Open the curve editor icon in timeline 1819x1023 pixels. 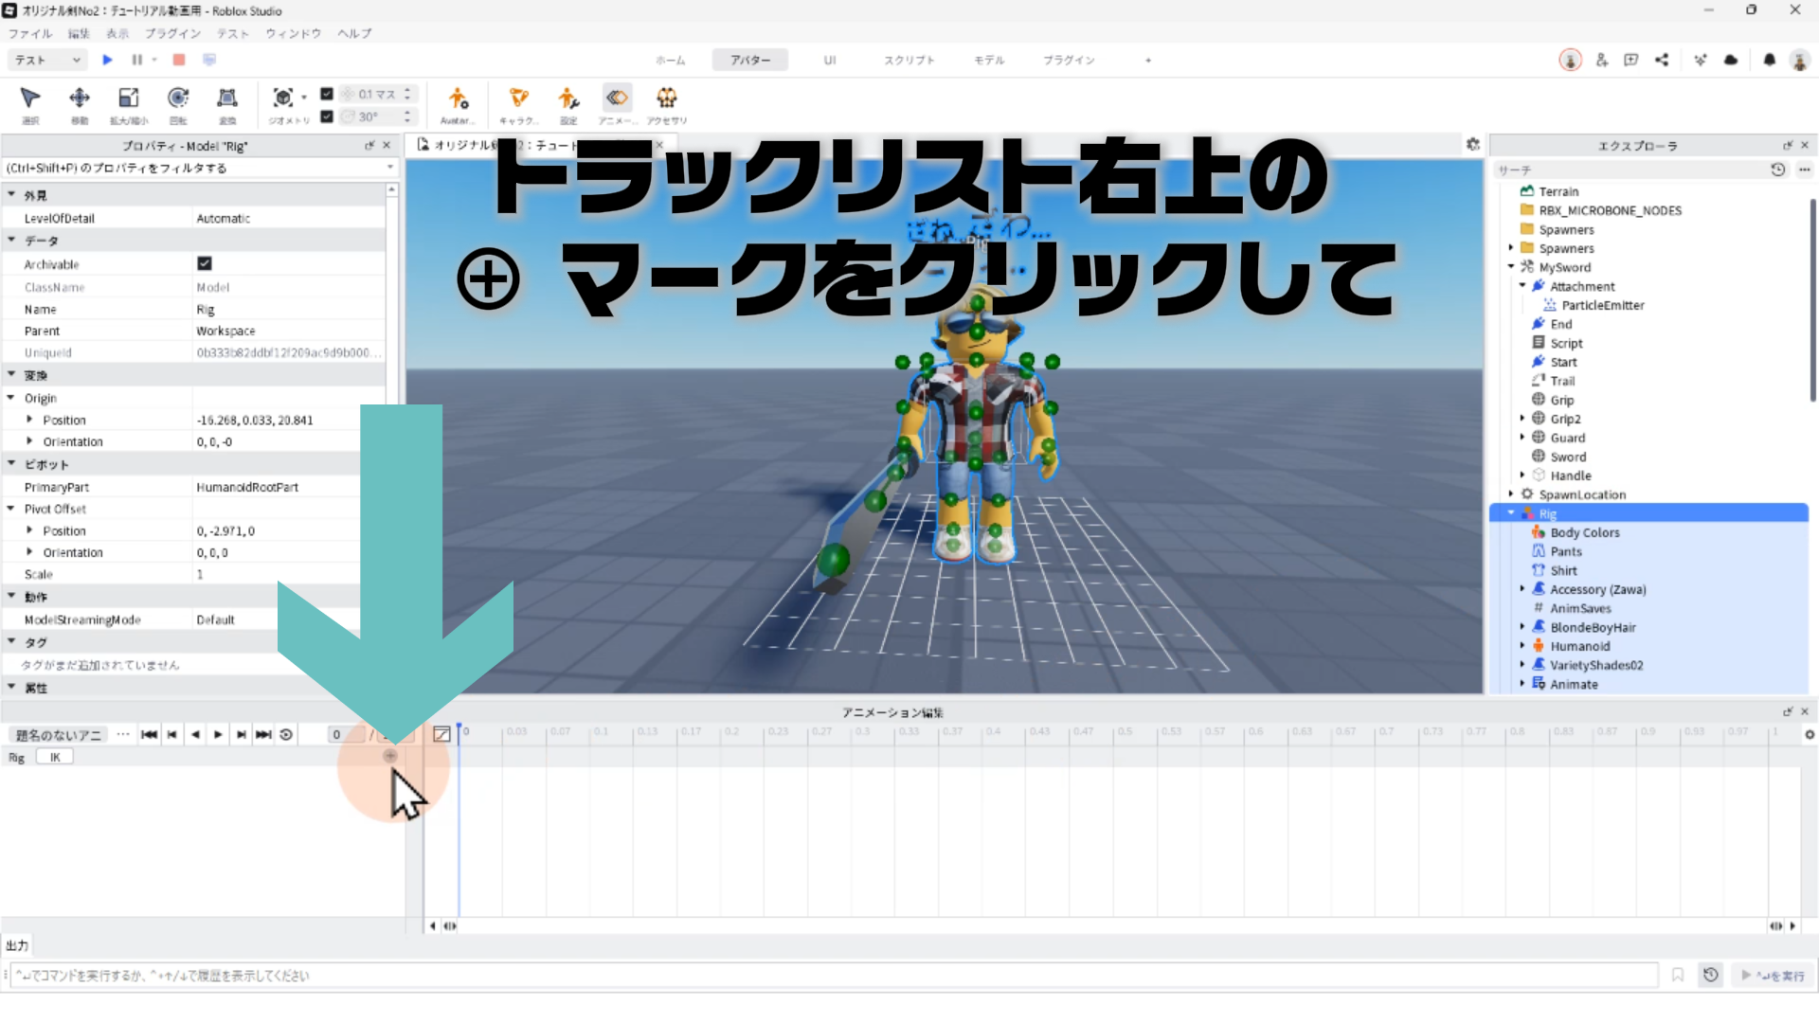[441, 734]
